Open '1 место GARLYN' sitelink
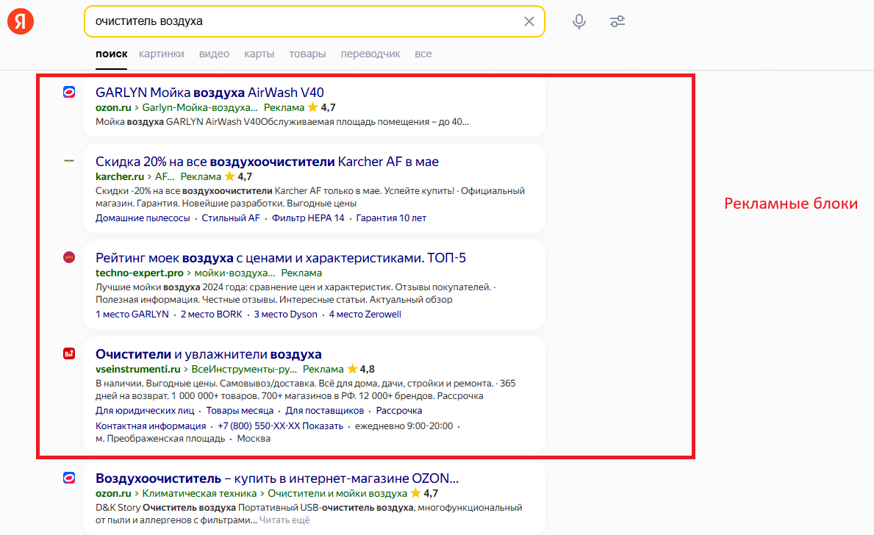874x535 pixels. 132,315
